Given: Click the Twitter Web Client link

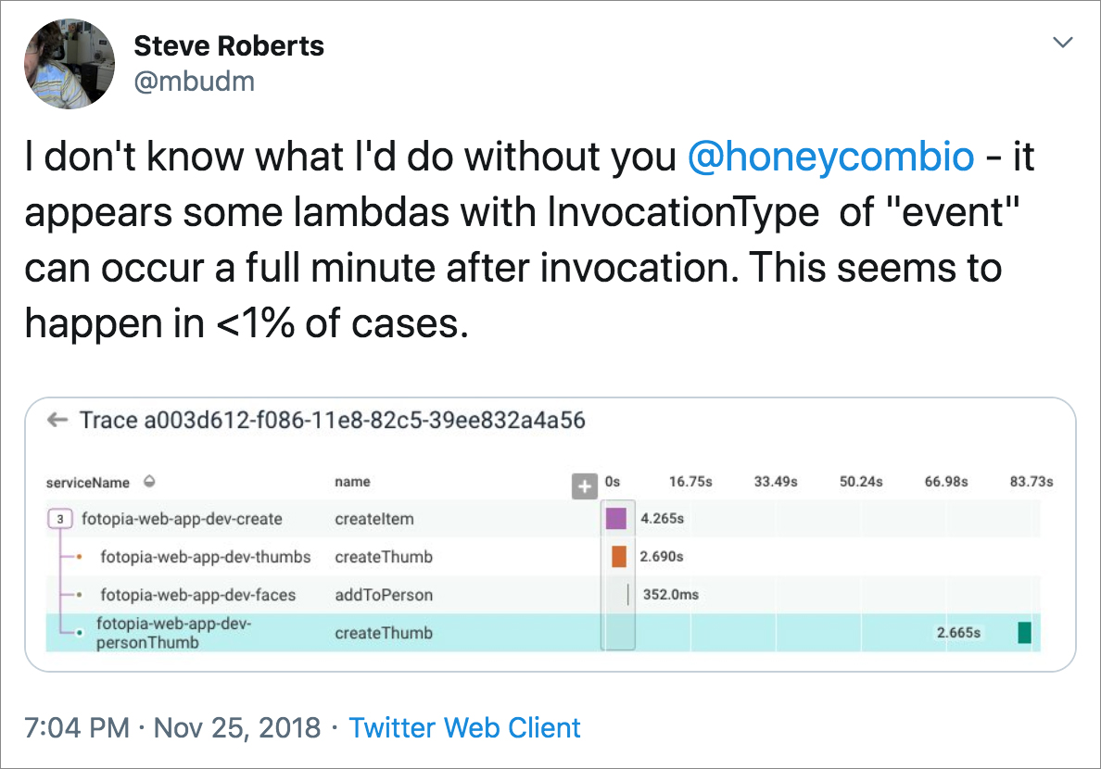Looking at the screenshot, I should (x=464, y=727).
